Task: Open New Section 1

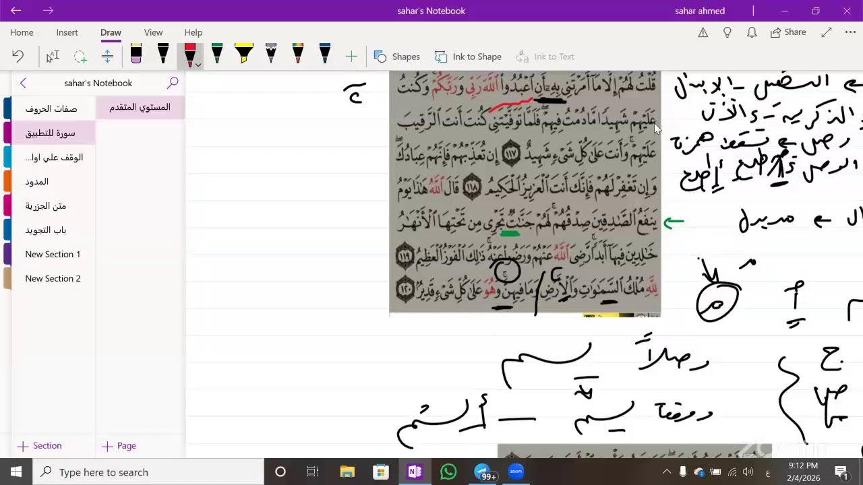Action: 53,254
